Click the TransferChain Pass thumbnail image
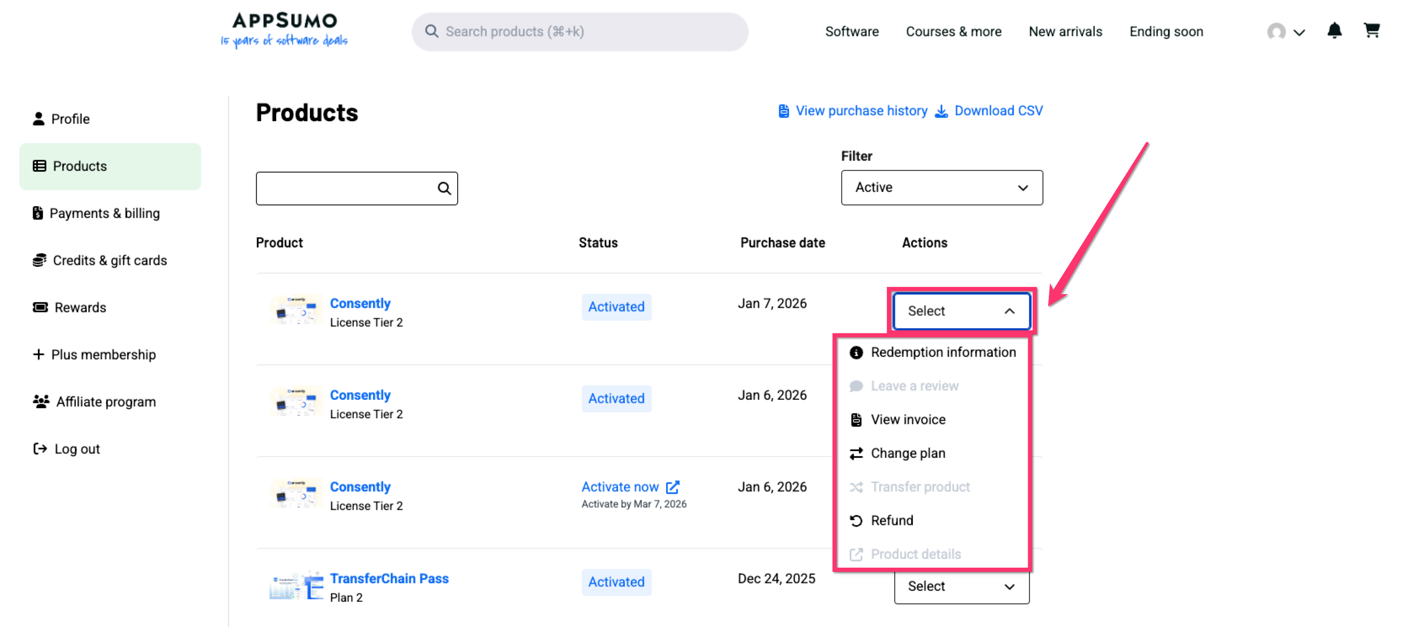 [x=296, y=585]
